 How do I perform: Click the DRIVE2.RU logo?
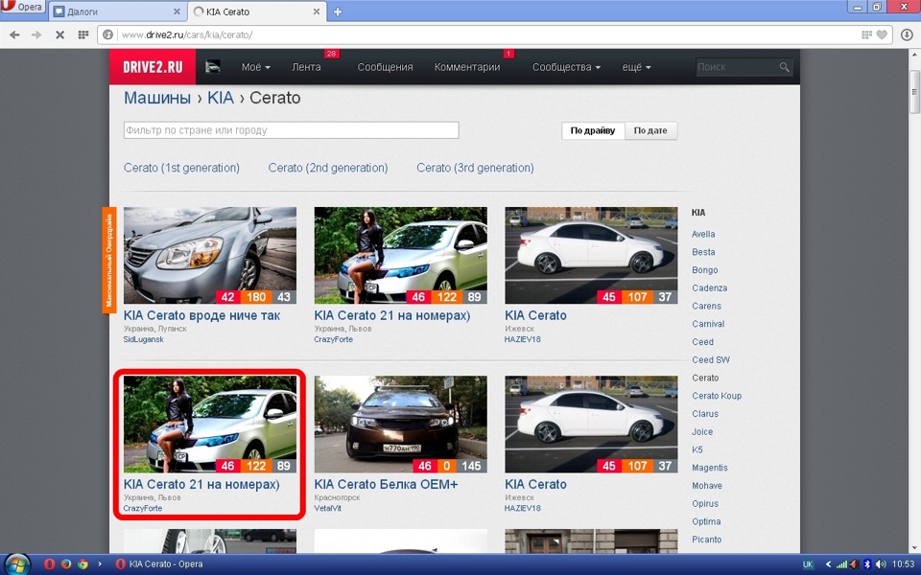point(153,67)
